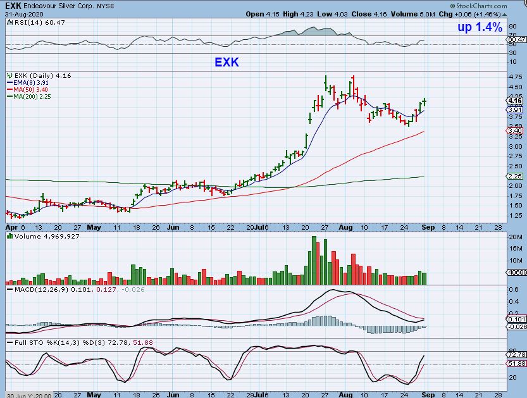Click the 51.88 stochastic %D axis tag
Viewport: 527px width, 398px height.
(517, 364)
